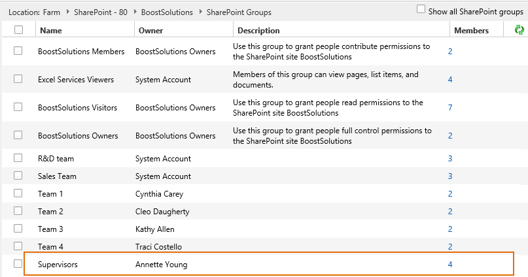Mark the Supervisors group checkbox
This screenshot has width=528, height=277.
tap(18, 265)
